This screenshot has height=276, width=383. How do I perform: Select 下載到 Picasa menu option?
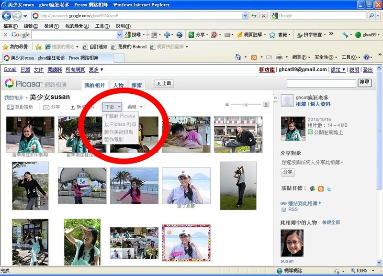click(120, 116)
